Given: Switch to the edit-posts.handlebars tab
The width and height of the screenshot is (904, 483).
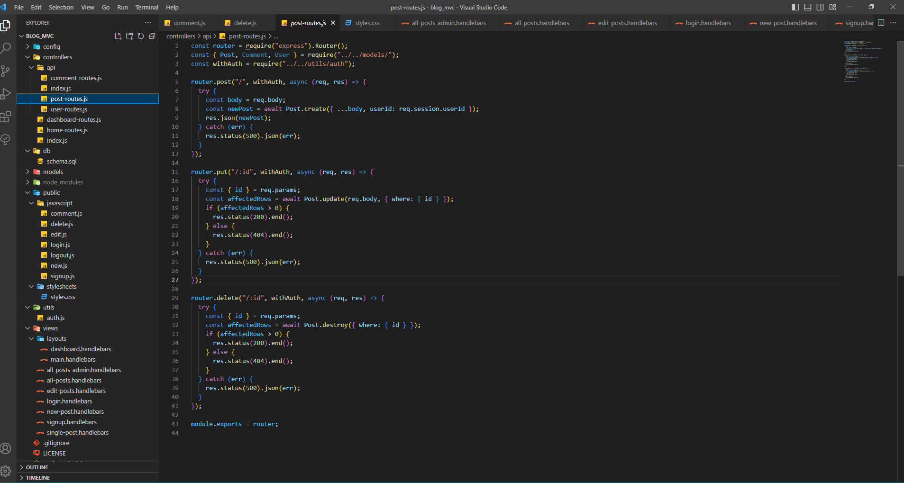Looking at the screenshot, I should click(x=627, y=23).
